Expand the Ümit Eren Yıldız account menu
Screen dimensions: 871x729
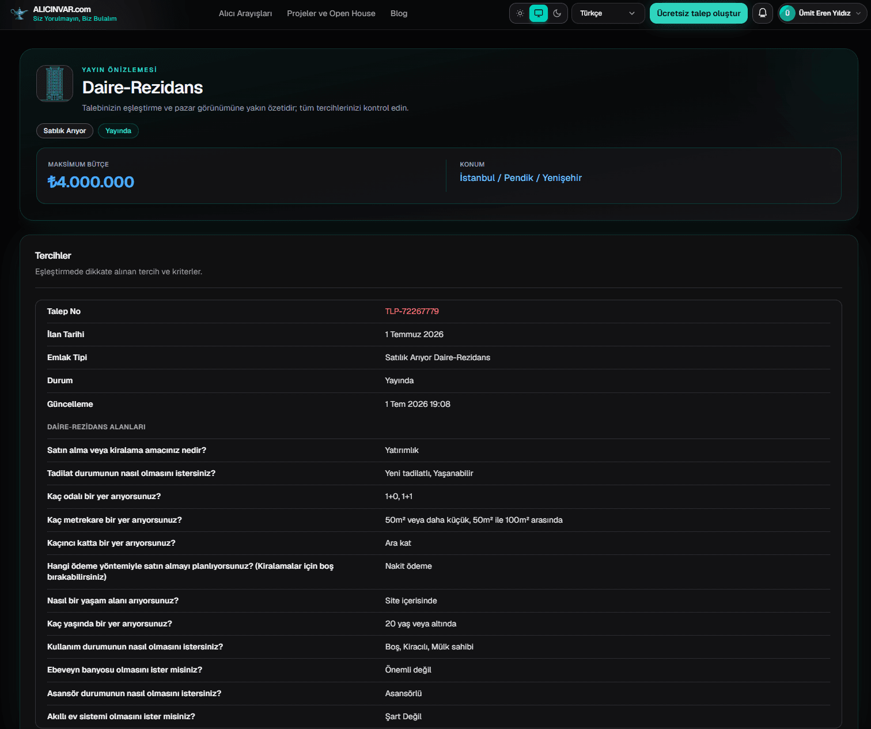click(x=822, y=13)
